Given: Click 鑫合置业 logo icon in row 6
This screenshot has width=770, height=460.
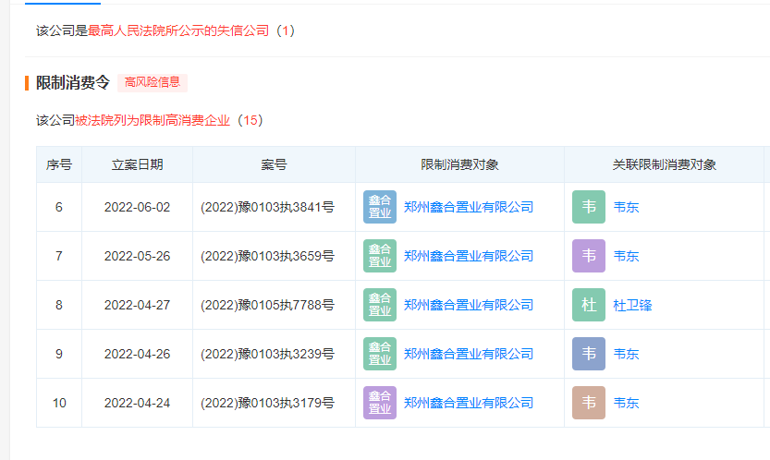Looking at the screenshot, I should click(x=380, y=207).
